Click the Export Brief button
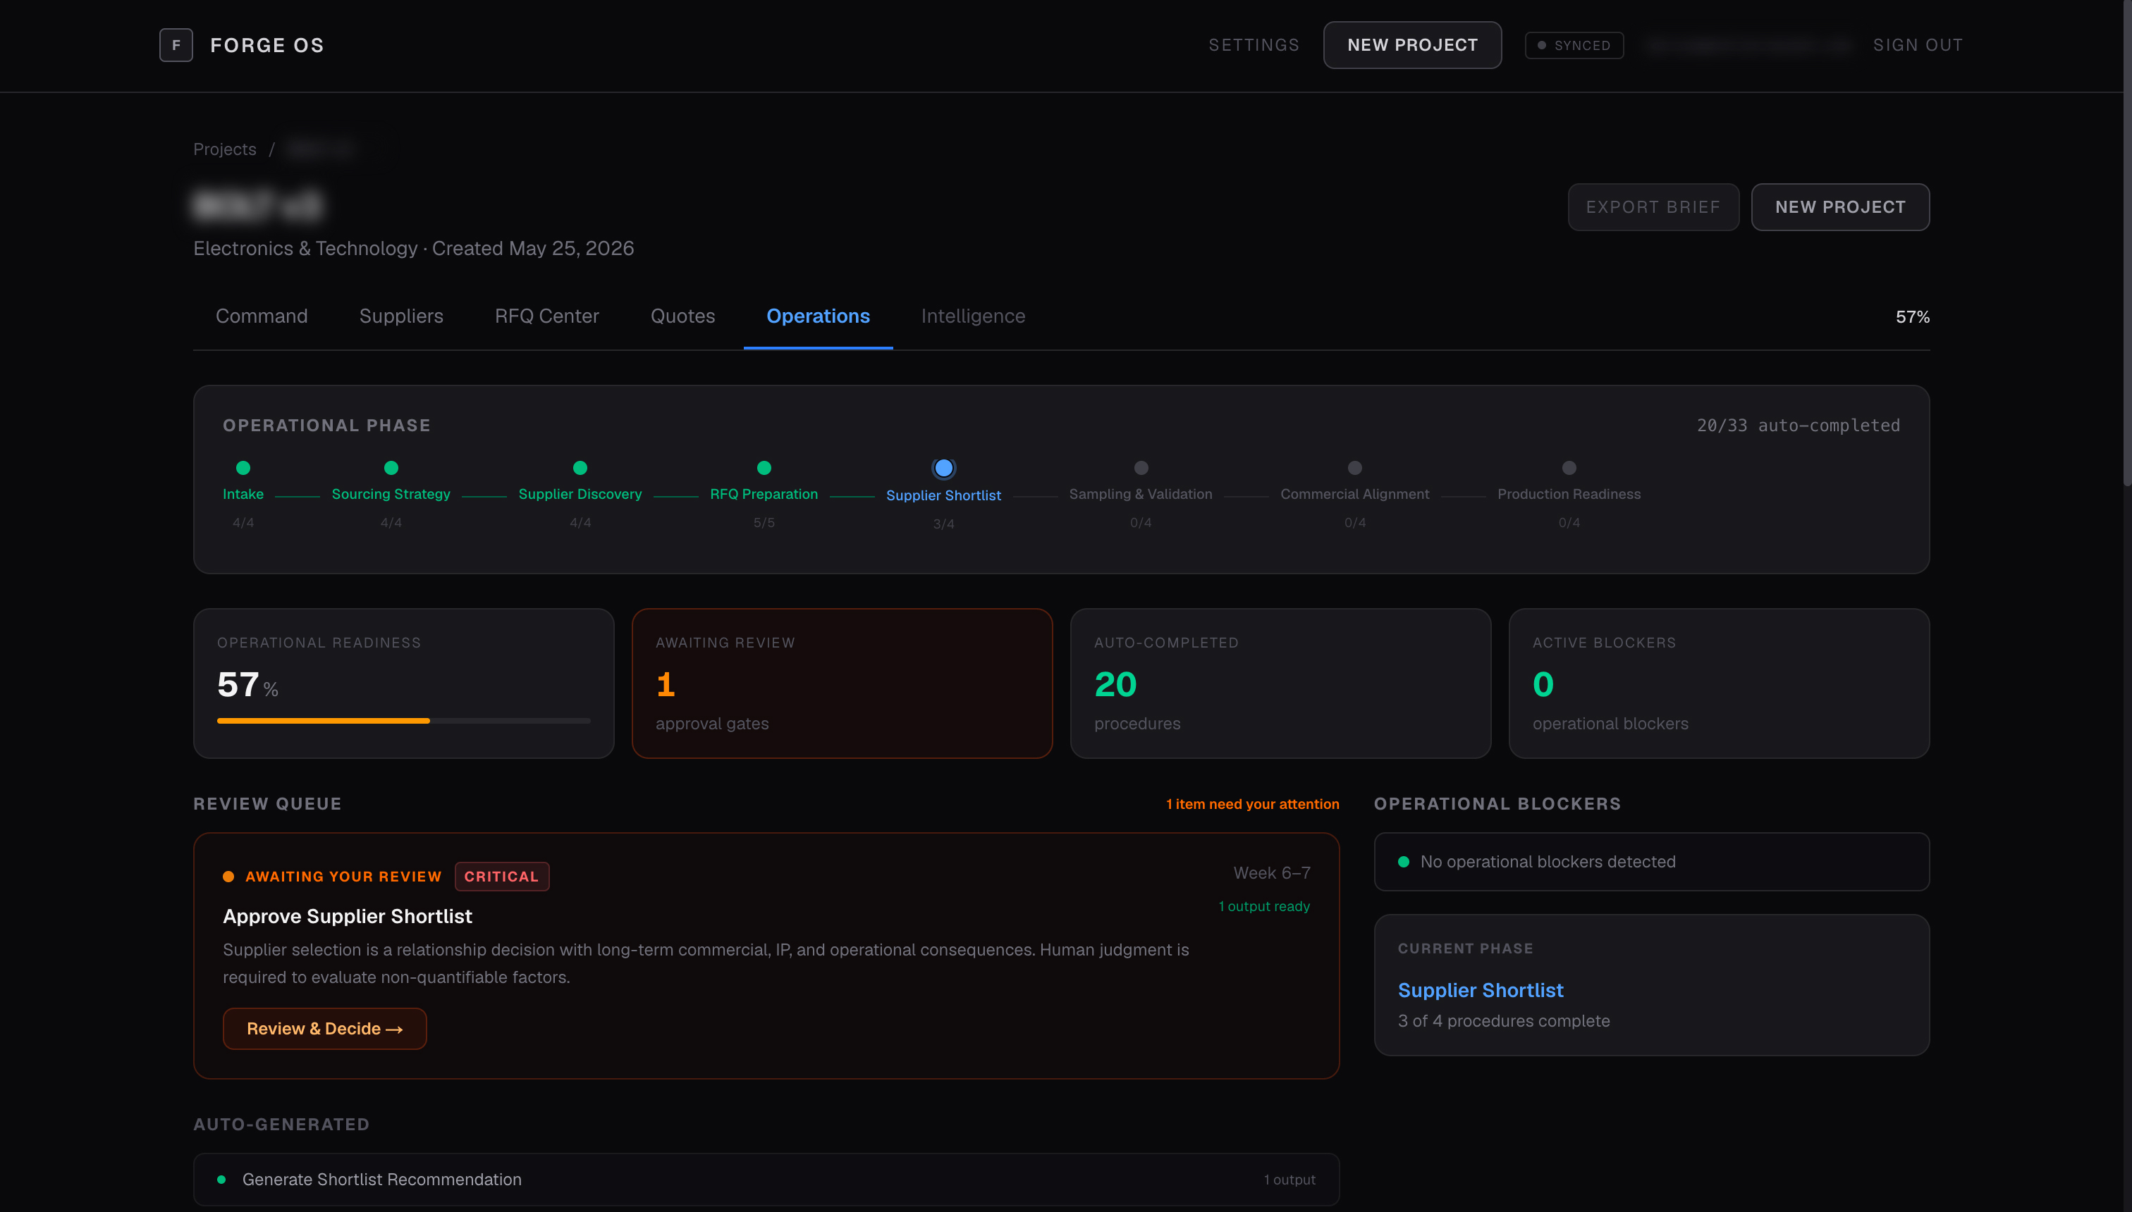 point(1653,206)
